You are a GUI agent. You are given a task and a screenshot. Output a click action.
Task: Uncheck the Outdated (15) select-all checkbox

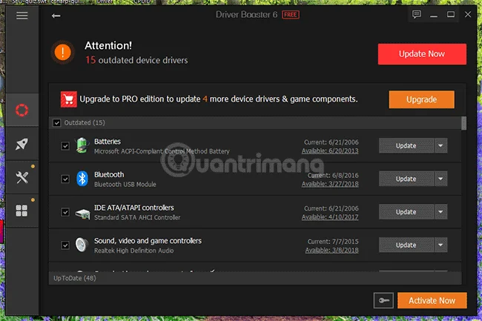pos(56,123)
